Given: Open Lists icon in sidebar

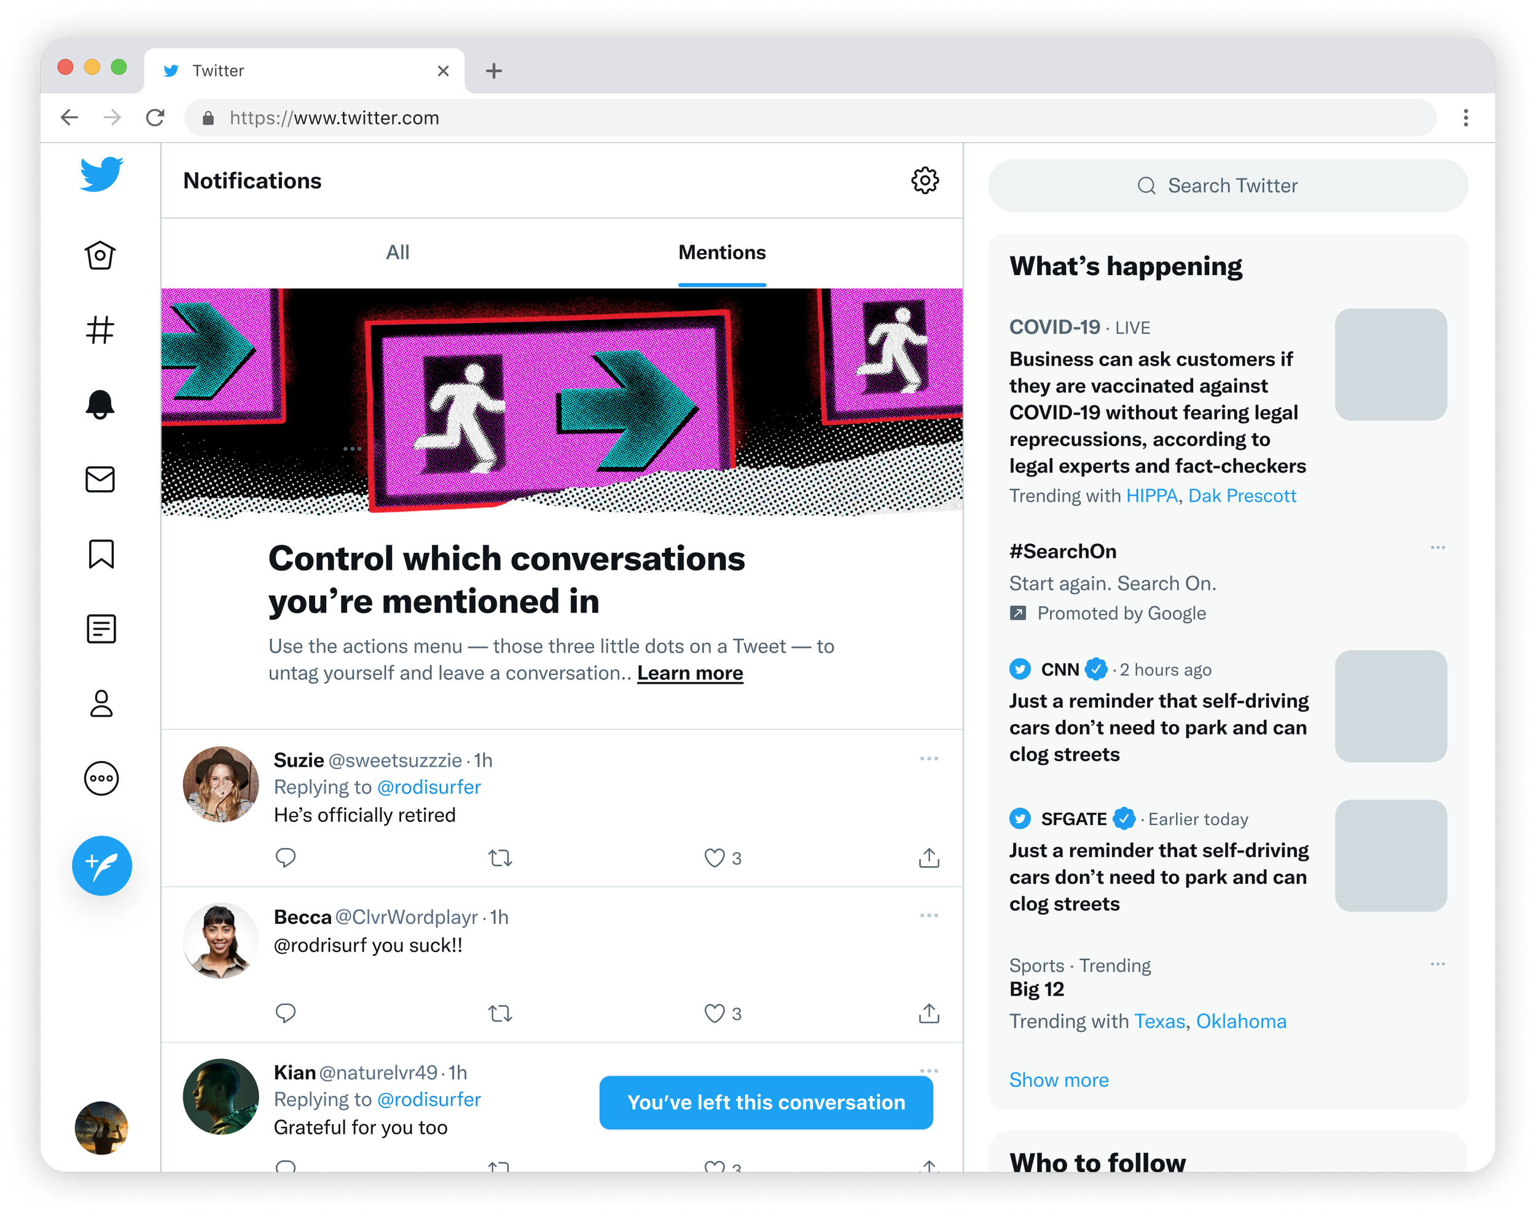Looking at the screenshot, I should pos(101,629).
